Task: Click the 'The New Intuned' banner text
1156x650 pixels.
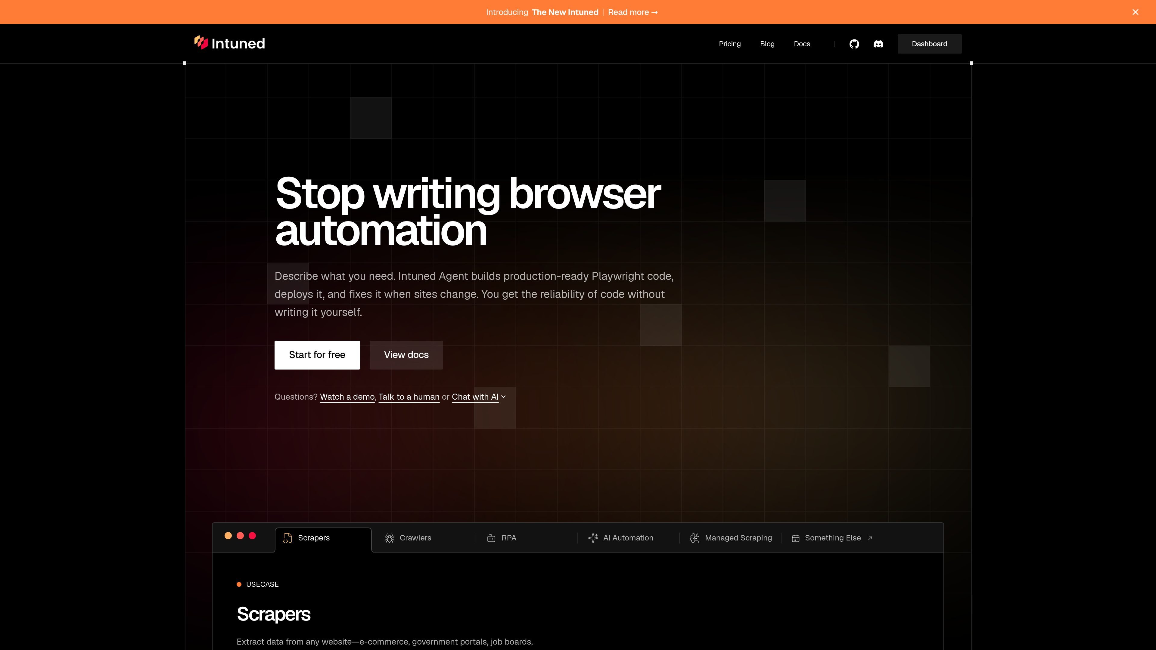Action: [x=565, y=12]
